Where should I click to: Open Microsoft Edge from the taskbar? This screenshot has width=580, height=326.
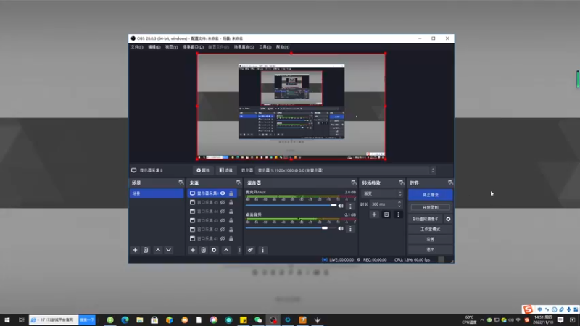[125, 319]
